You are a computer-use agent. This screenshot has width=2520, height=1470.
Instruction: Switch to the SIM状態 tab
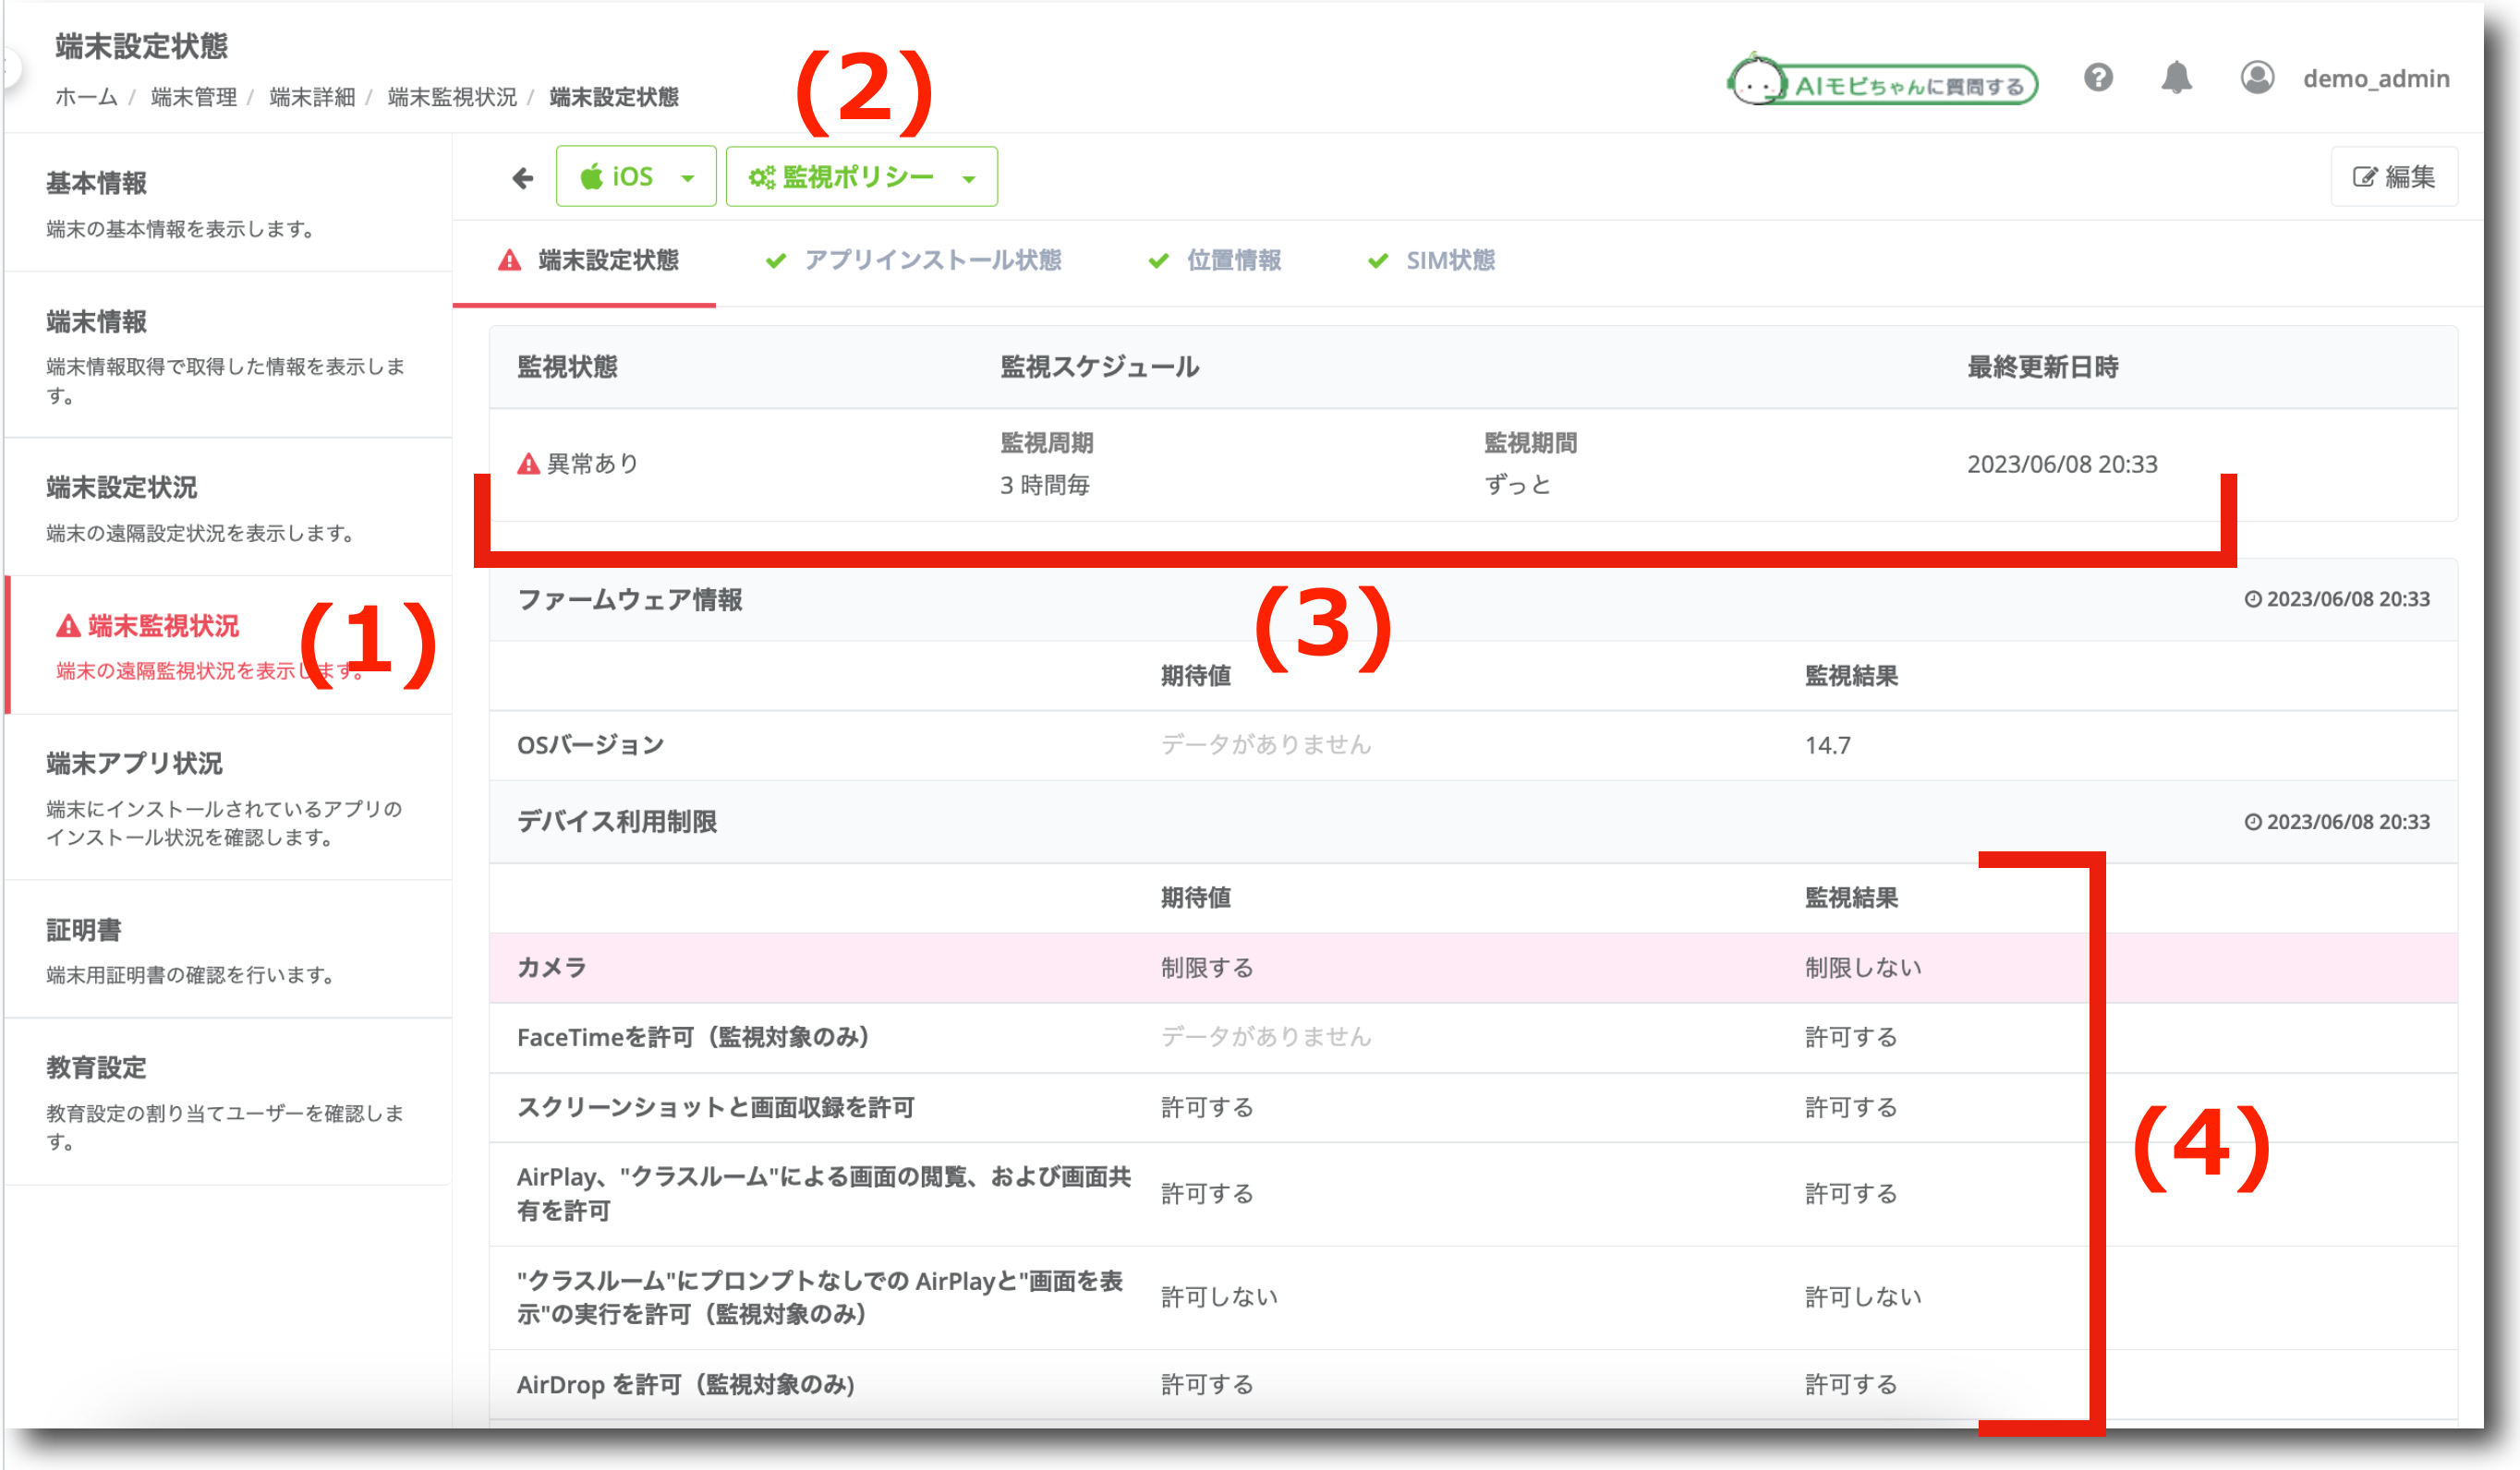tap(1431, 260)
